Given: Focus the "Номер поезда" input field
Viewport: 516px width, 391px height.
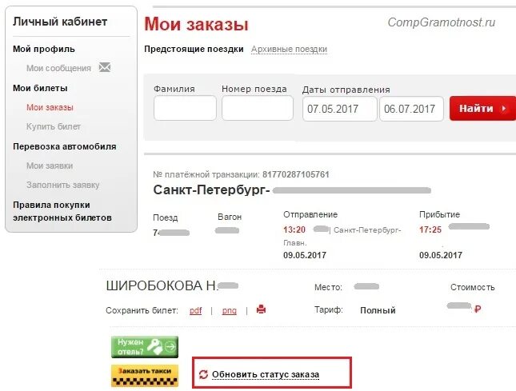Looking at the screenshot, I should tap(258, 108).
